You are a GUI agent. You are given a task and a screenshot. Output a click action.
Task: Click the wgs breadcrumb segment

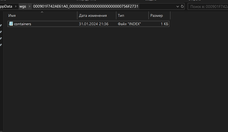click(x=23, y=7)
